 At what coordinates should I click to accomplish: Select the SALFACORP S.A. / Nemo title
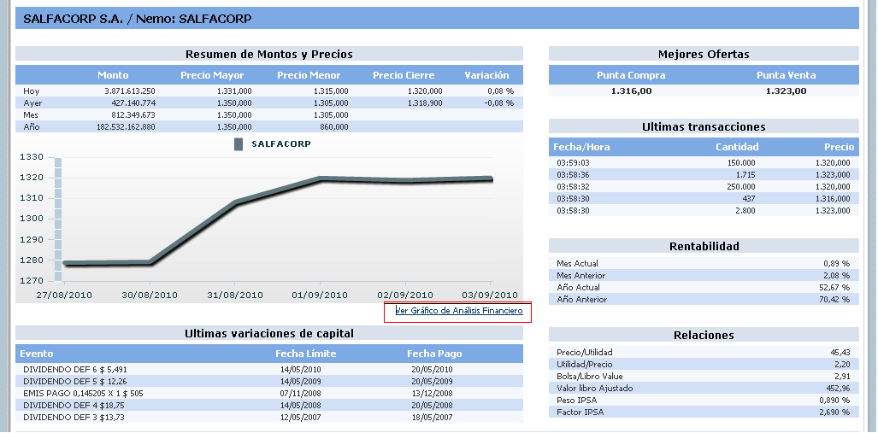click(137, 19)
